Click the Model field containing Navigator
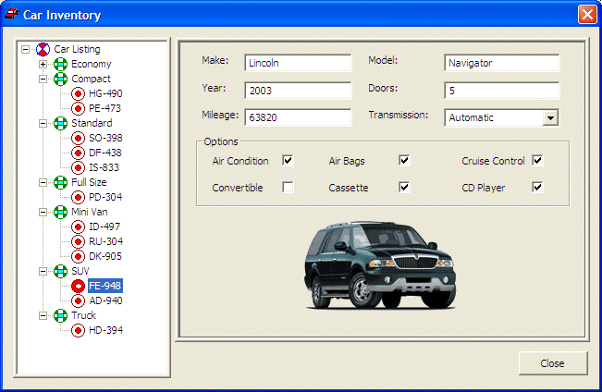602x392 pixels. tap(502, 63)
